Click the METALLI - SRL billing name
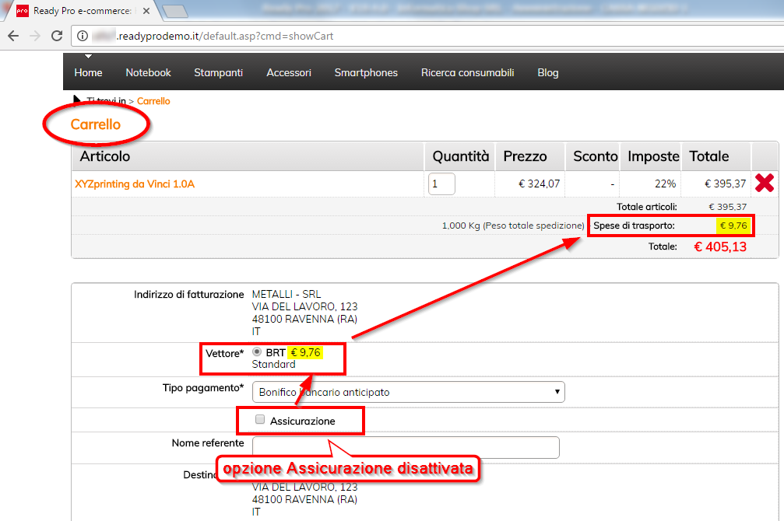This screenshot has height=521, width=784. [286, 294]
